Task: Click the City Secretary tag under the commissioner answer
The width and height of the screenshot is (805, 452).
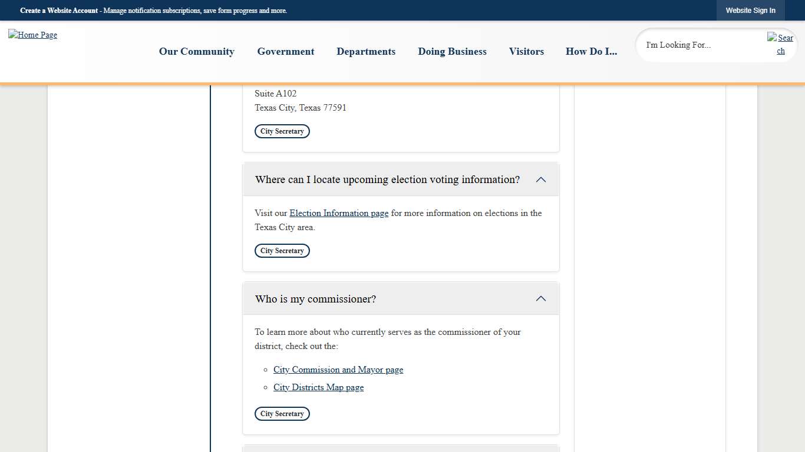Action: pos(282,414)
